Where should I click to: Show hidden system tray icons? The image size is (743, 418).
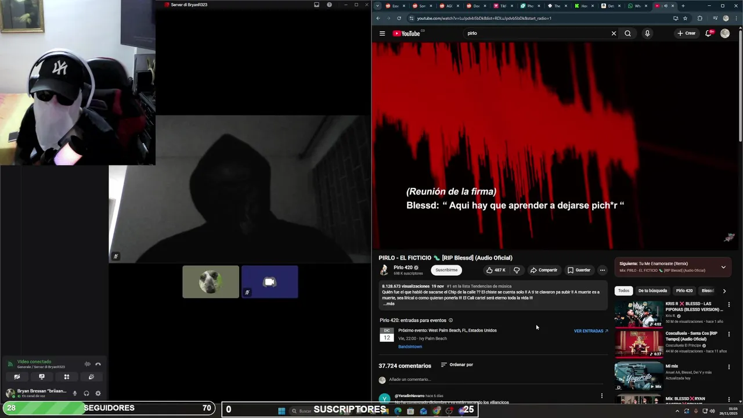point(677,411)
